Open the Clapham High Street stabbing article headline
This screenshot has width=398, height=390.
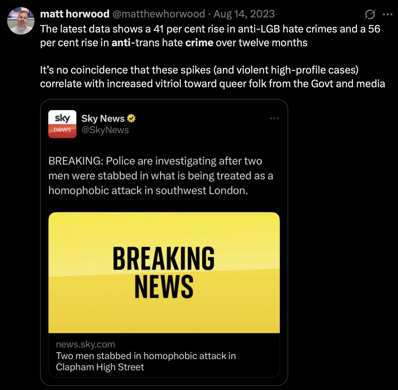[x=146, y=361]
